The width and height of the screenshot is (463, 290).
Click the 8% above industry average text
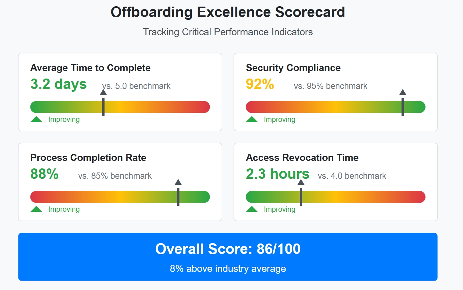(x=228, y=269)
